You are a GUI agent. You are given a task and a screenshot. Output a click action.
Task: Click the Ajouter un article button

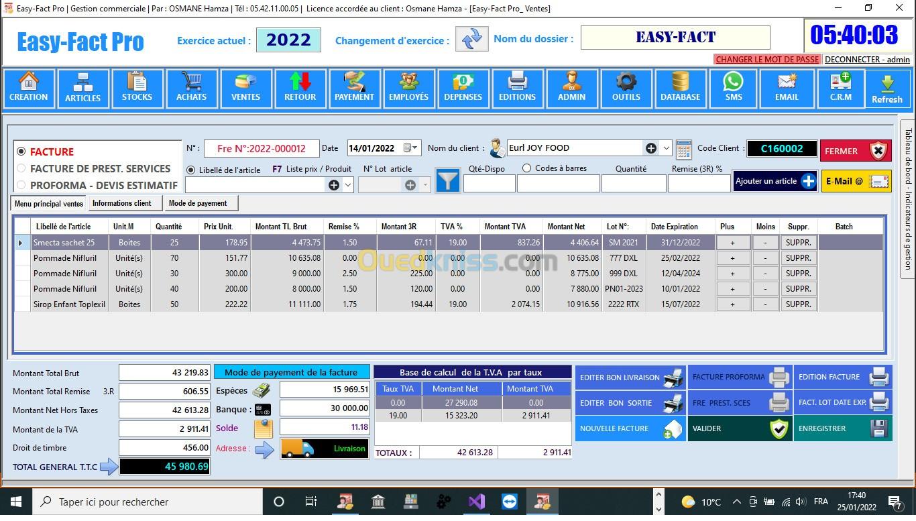(775, 181)
